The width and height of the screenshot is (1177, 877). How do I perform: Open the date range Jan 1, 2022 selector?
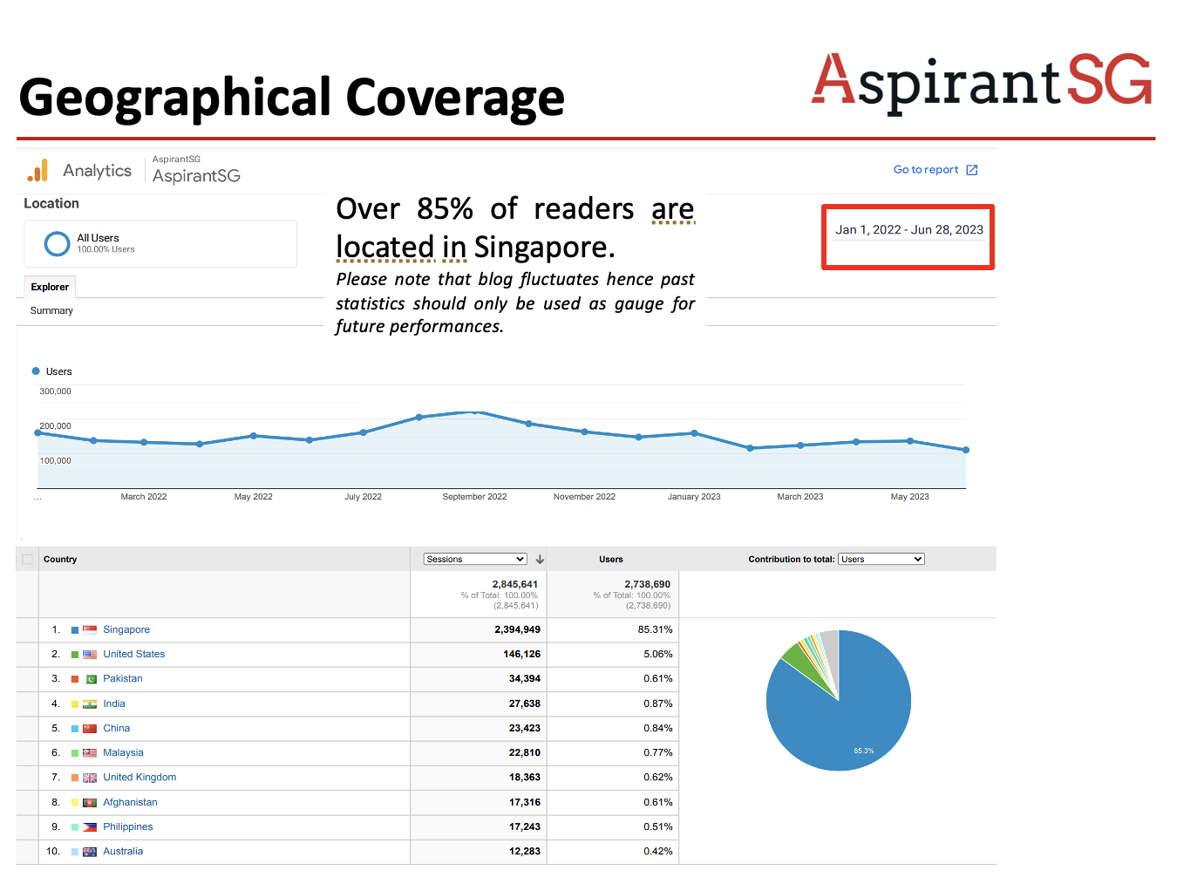(x=908, y=230)
